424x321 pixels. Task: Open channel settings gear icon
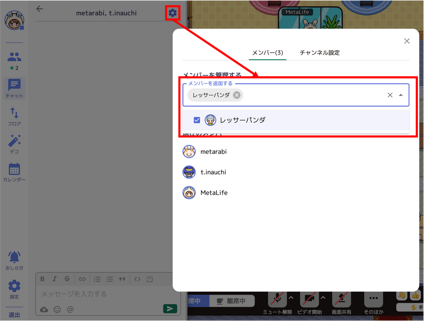173,13
